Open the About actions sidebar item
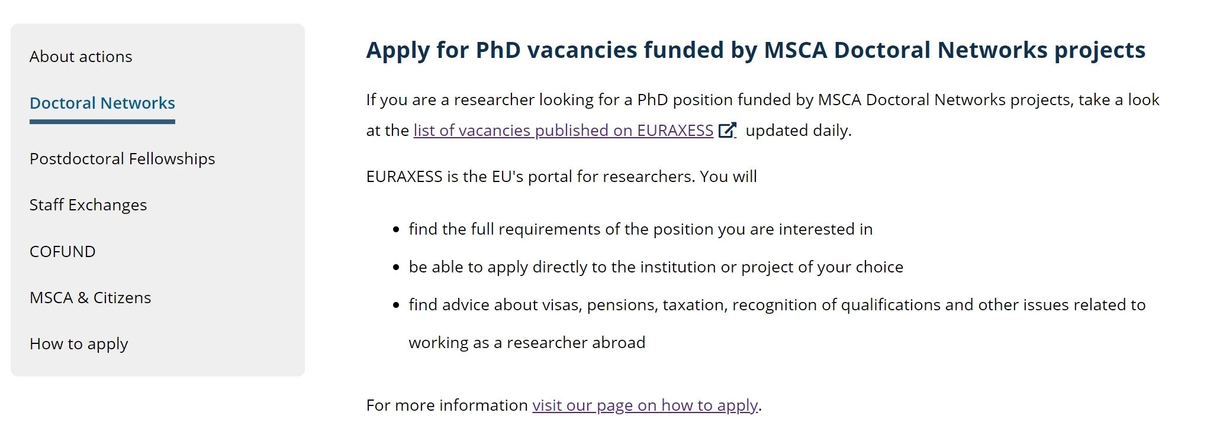 pyautogui.click(x=81, y=57)
